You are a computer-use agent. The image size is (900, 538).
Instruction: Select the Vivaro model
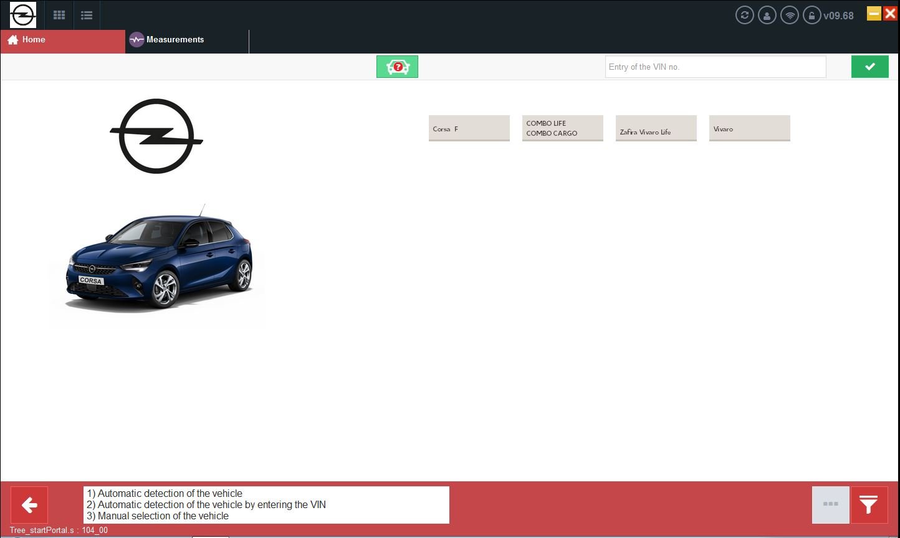pos(749,128)
